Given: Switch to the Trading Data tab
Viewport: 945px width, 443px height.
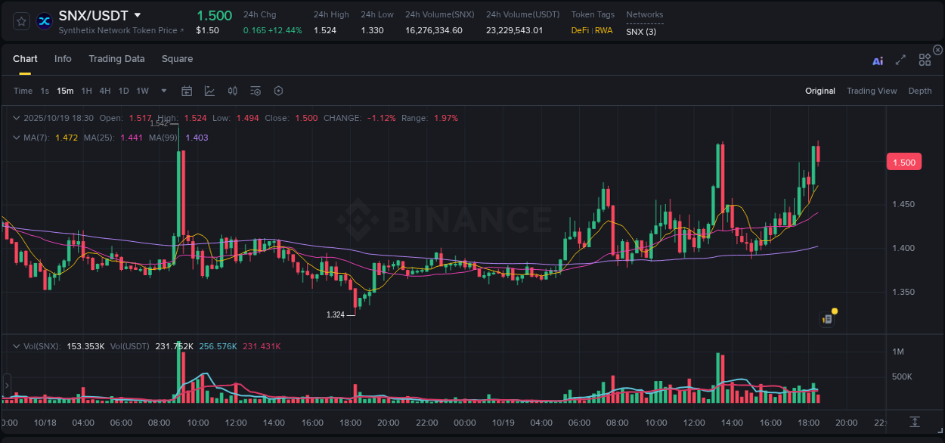Looking at the screenshot, I should click(x=116, y=59).
